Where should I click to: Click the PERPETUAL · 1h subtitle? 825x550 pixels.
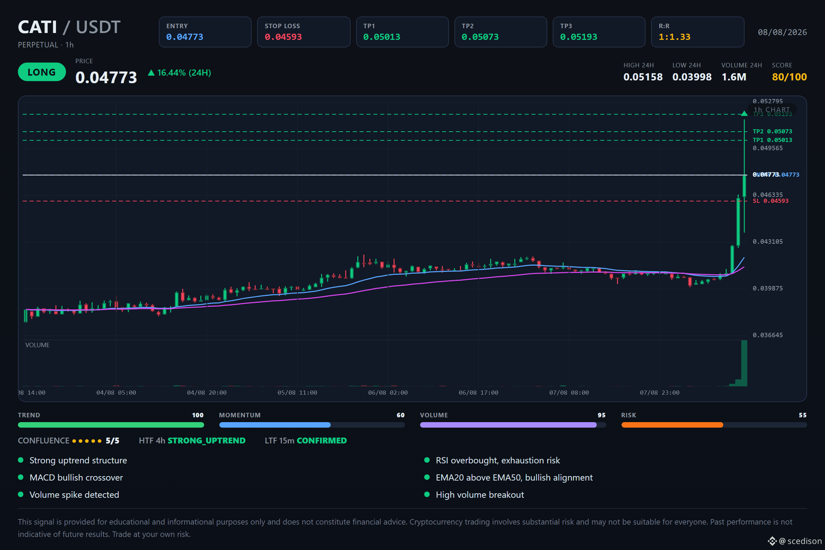(46, 45)
